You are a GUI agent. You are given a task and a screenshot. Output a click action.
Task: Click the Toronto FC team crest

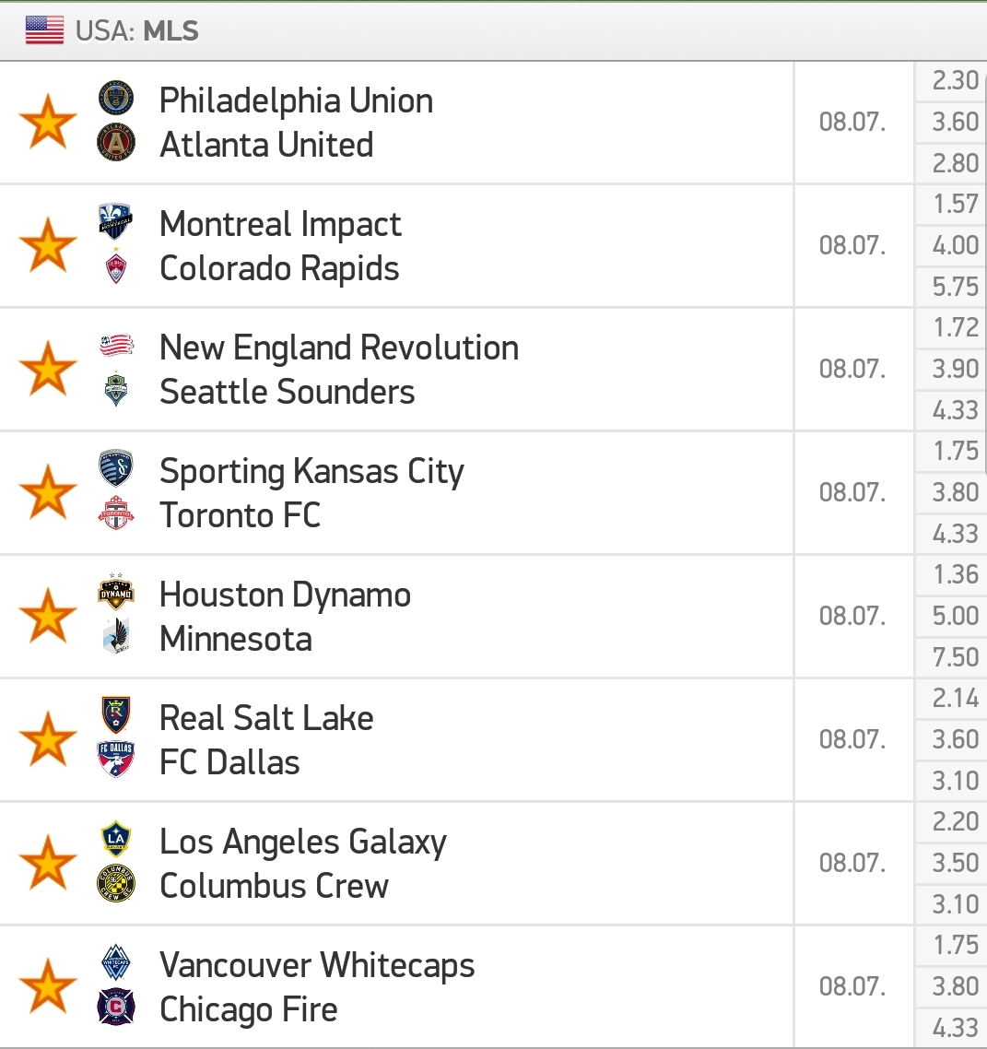point(116,513)
